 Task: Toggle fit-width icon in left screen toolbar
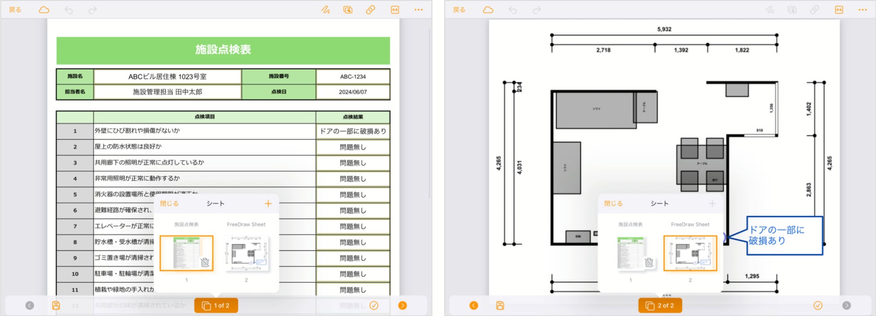[x=395, y=10]
